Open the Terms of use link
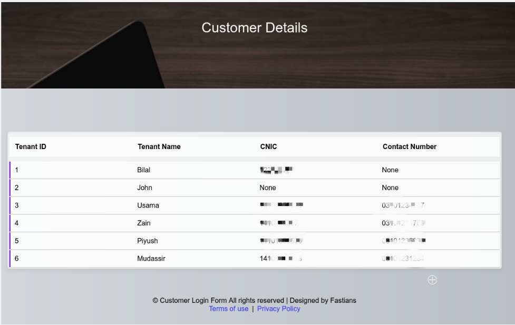The height and width of the screenshot is (325, 515). pos(229,309)
